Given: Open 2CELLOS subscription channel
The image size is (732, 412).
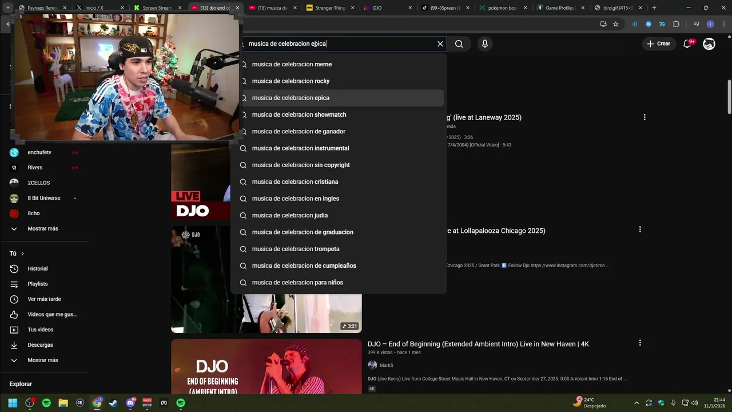Looking at the screenshot, I should [44, 183].
